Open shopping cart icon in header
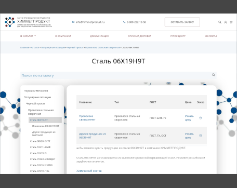The width and height of the screenshot is (237, 188). tap(231, 22)
